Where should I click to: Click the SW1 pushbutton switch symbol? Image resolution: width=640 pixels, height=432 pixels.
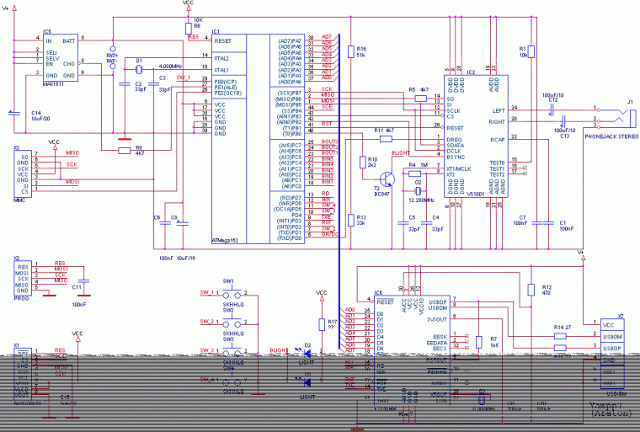pos(231,292)
